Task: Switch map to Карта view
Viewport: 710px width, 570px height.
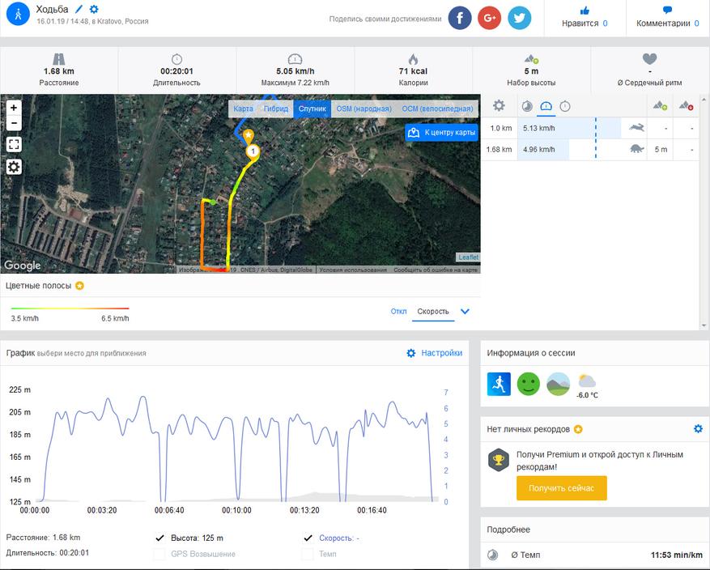Action: pyautogui.click(x=243, y=108)
